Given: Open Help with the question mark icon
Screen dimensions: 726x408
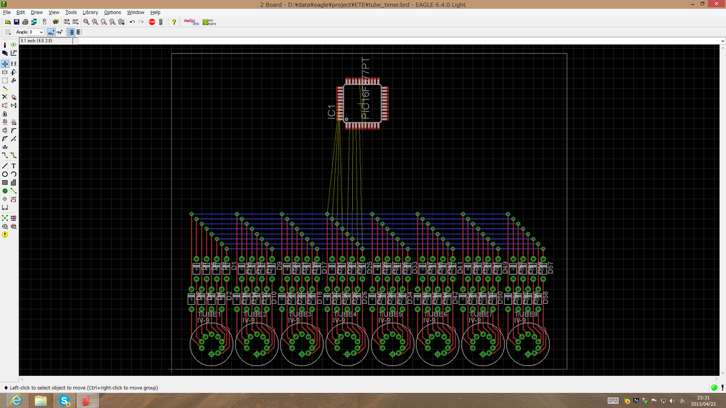Looking at the screenshot, I should click(x=174, y=22).
